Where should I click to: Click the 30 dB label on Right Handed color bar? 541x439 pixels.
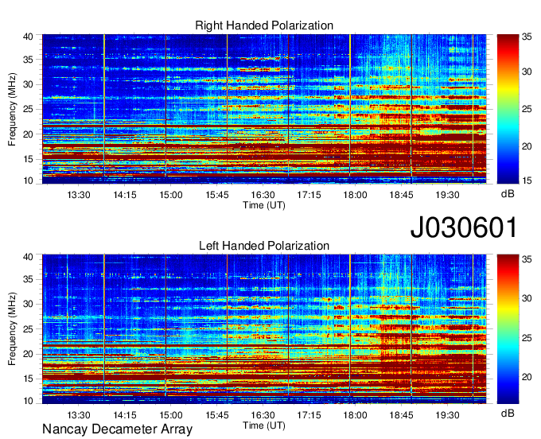527,72
